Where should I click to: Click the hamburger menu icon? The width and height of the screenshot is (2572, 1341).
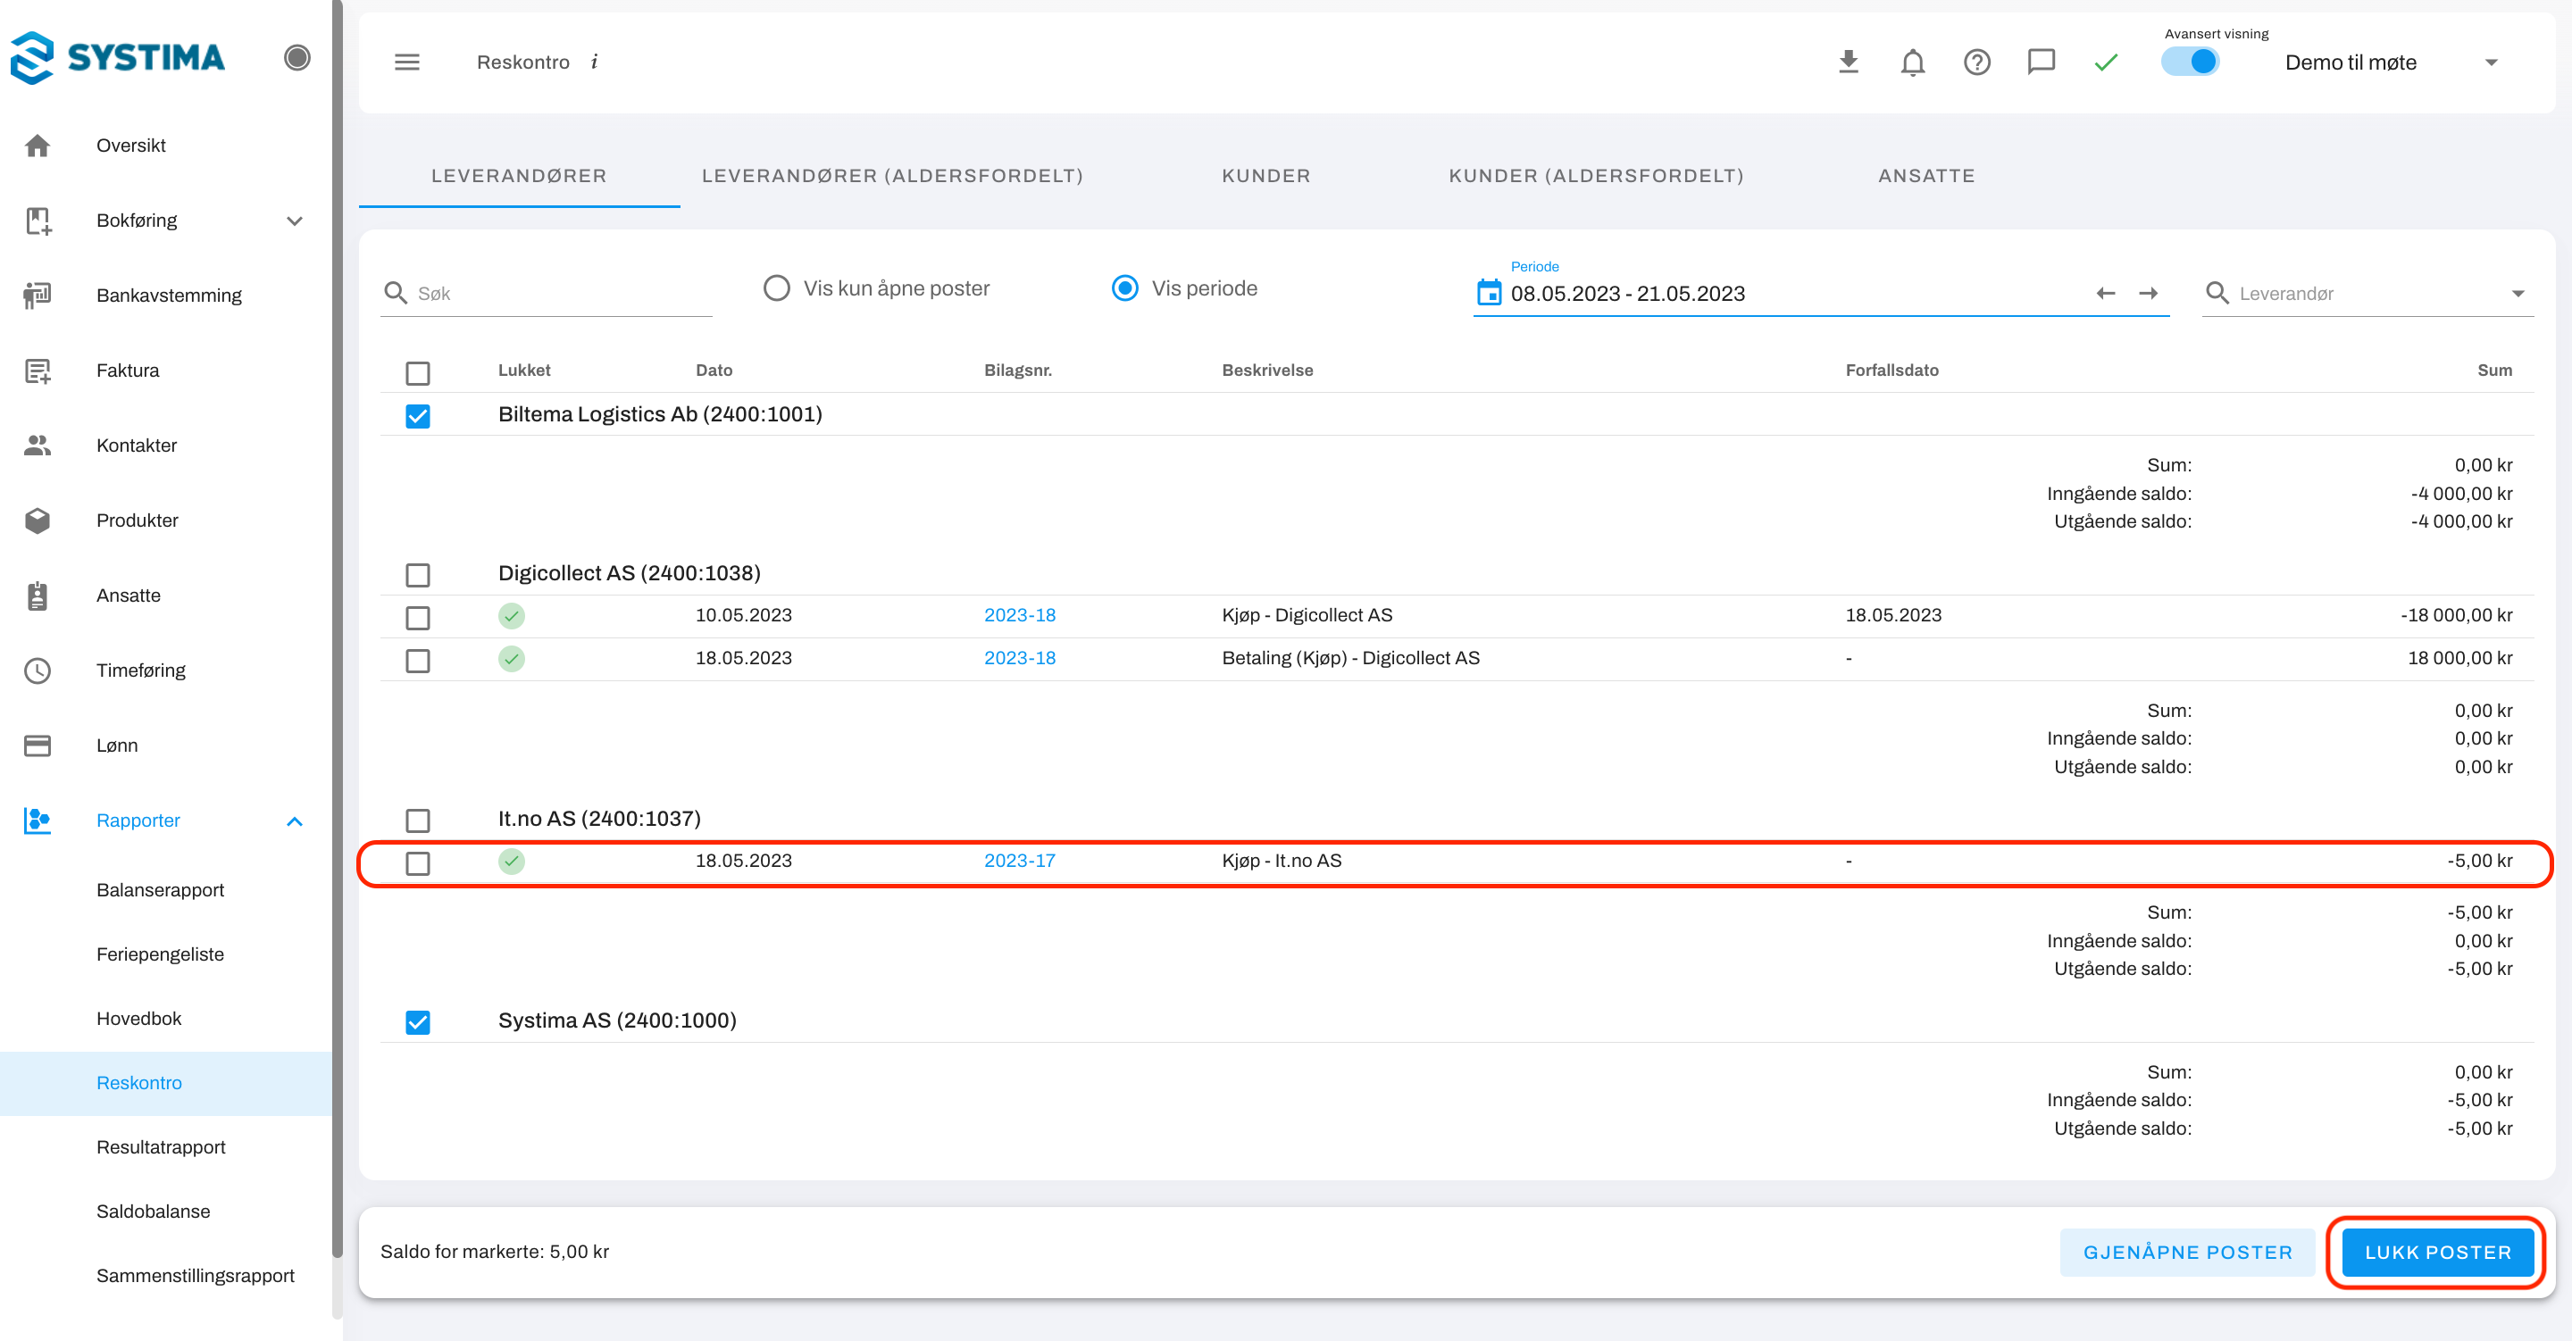point(406,62)
